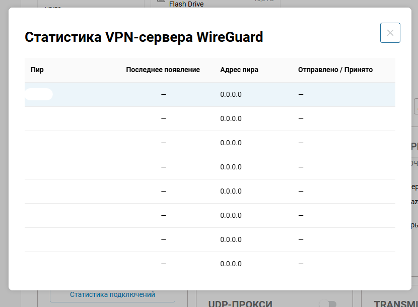Open the Статистика подключений button
The image size is (418, 307).
click(112, 294)
